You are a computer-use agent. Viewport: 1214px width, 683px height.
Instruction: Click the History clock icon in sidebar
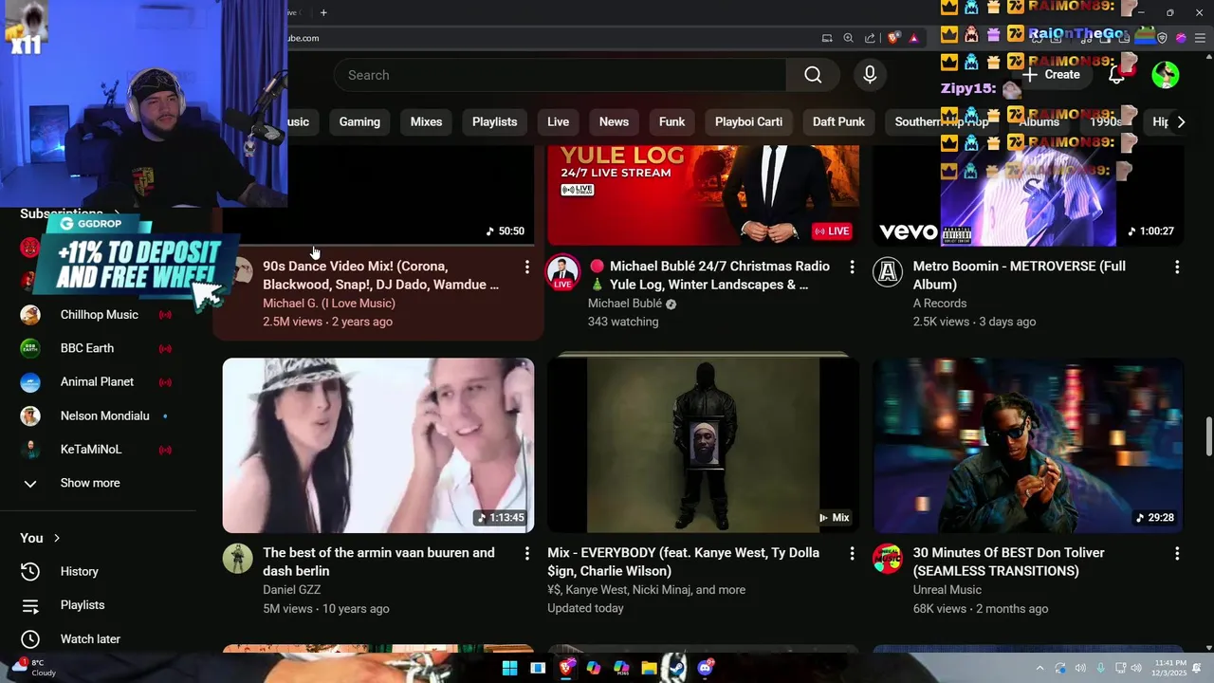click(x=30, y=571)
